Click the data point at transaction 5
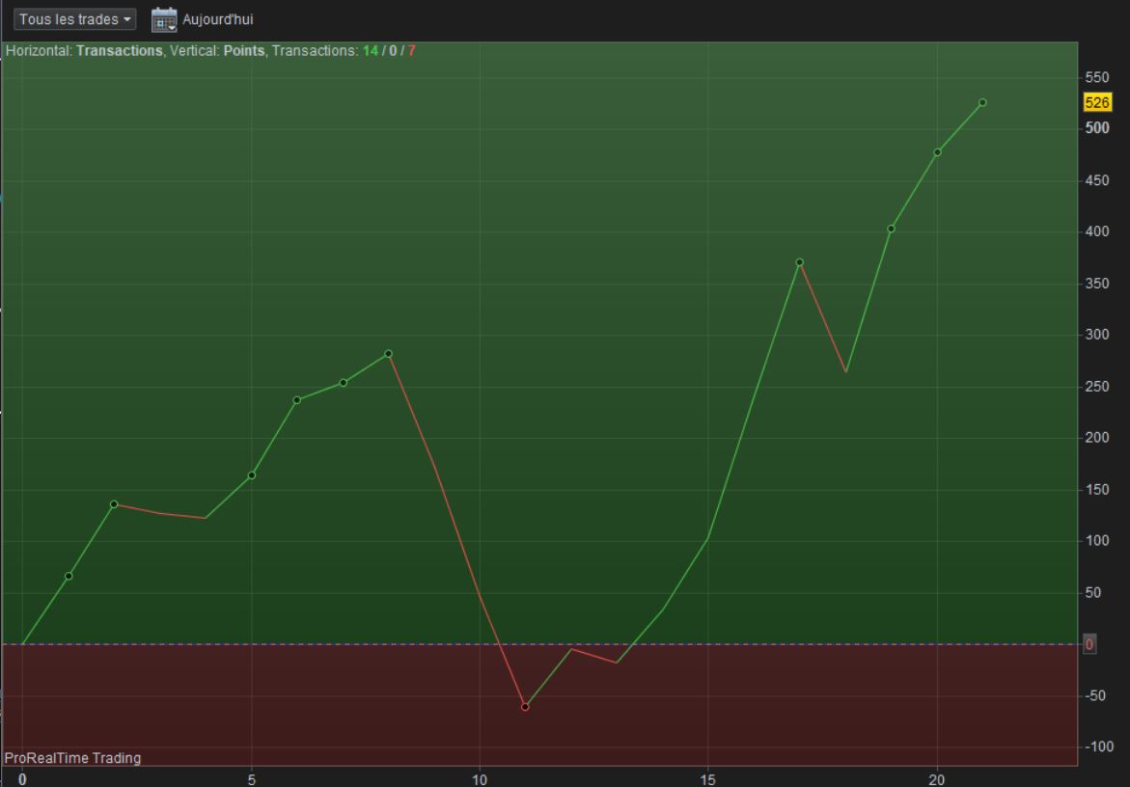The height and width of the screenshot is (787, 1130). click(252, 475)
